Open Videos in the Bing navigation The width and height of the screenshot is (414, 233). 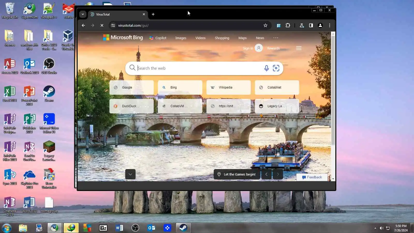pyautogui.click(x=201, y=38)
